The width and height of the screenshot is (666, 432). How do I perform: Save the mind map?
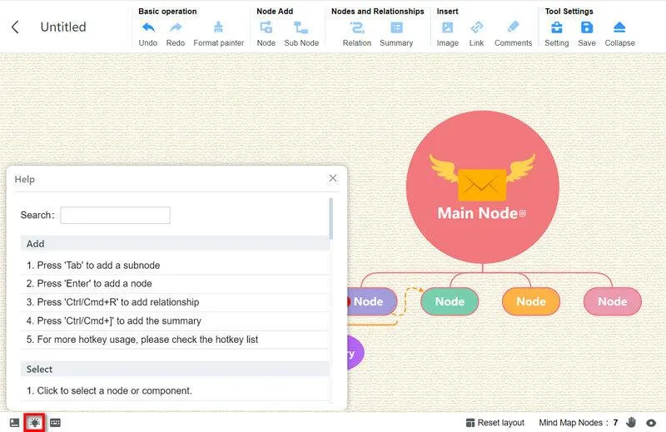point(587,34)
